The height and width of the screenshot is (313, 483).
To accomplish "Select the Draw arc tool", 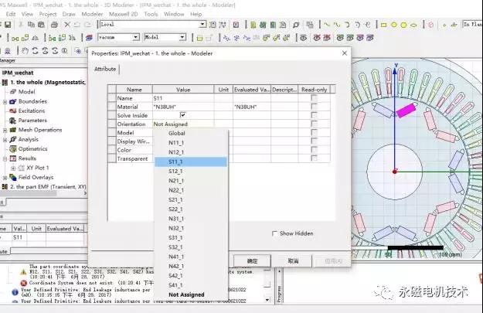I will click(347, 25).
